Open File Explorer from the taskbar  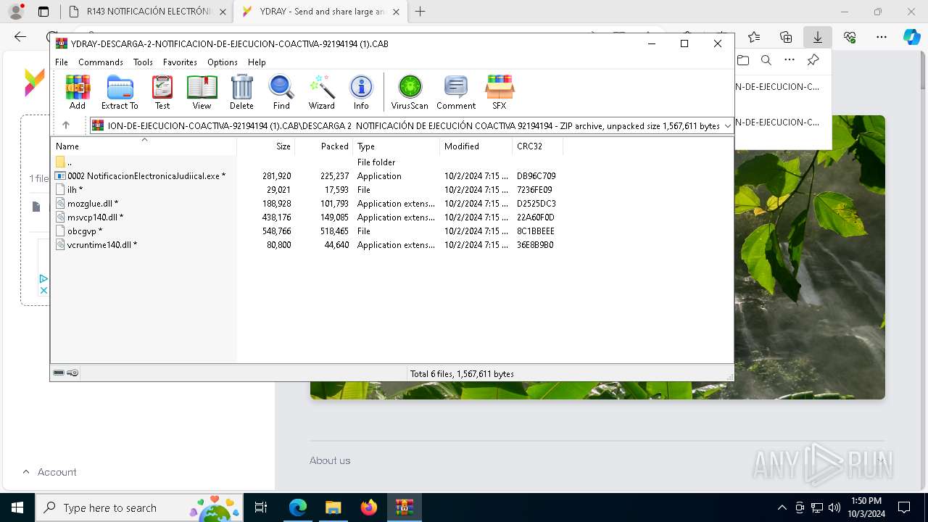333,507
